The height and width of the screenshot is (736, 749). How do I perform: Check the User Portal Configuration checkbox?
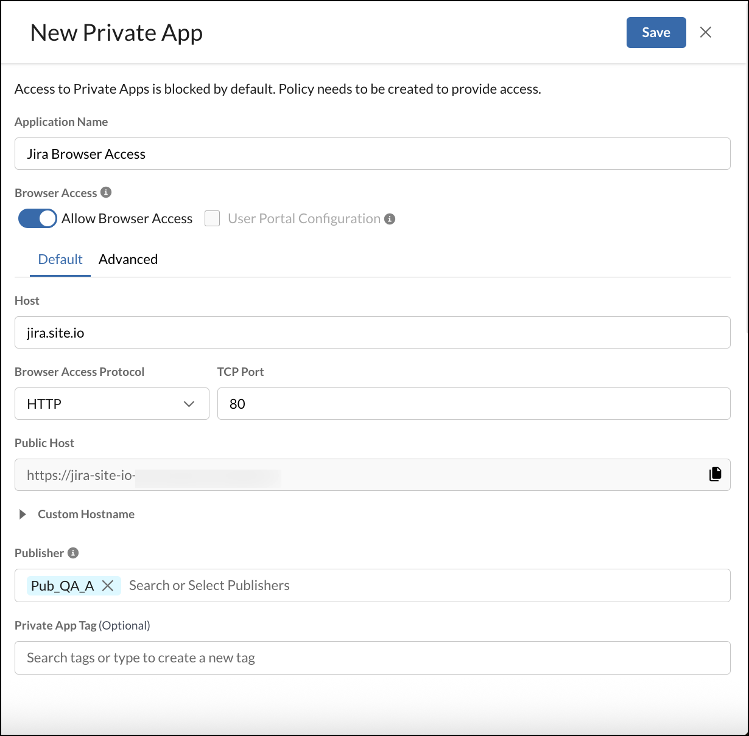coord(212,218)
